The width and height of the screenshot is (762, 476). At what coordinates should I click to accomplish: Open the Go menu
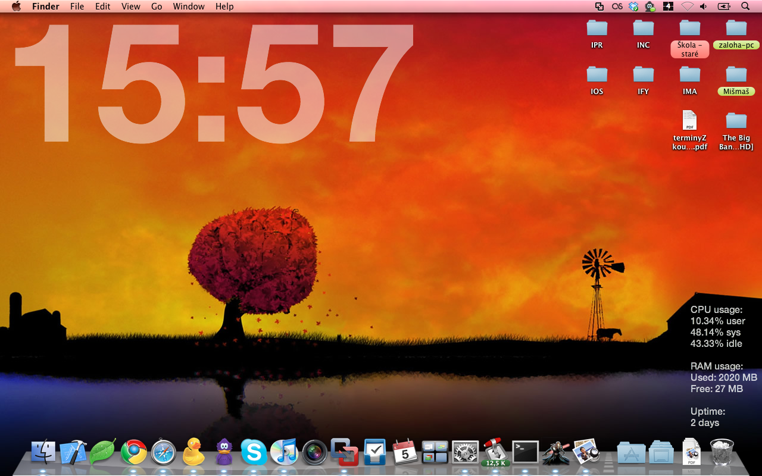point(157,7)
